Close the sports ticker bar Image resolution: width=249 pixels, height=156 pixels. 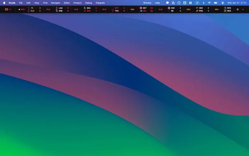click(243, 9)
